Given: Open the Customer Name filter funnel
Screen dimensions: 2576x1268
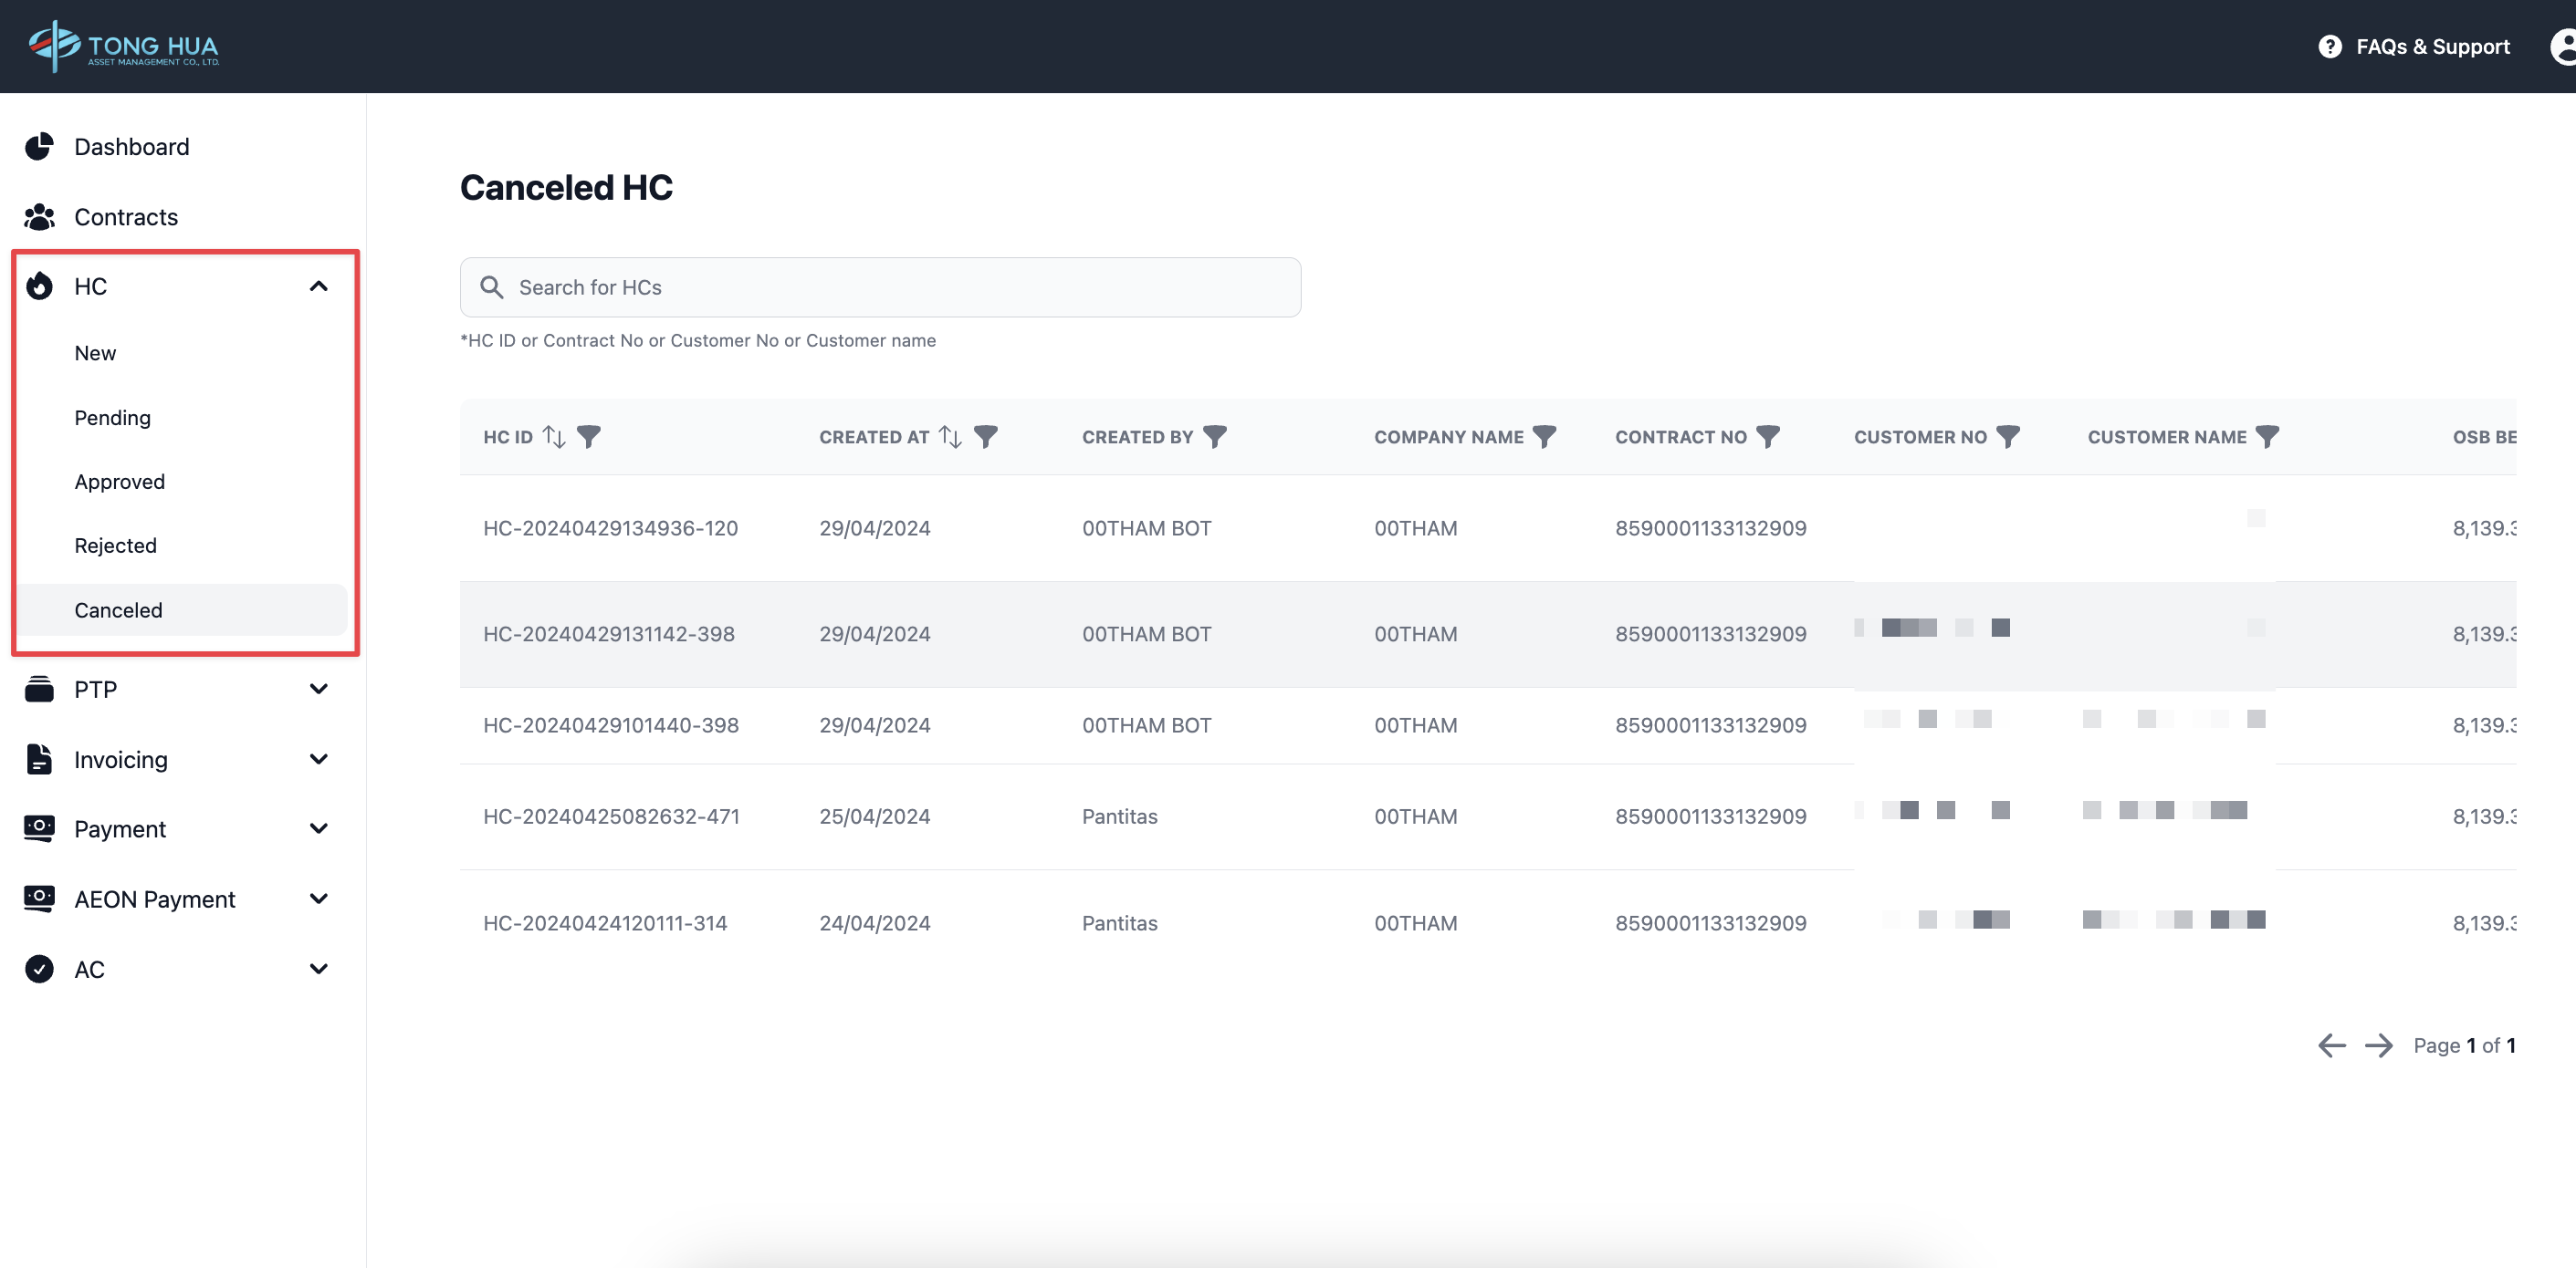Looking at the screenshot, I should [2267, 437].
